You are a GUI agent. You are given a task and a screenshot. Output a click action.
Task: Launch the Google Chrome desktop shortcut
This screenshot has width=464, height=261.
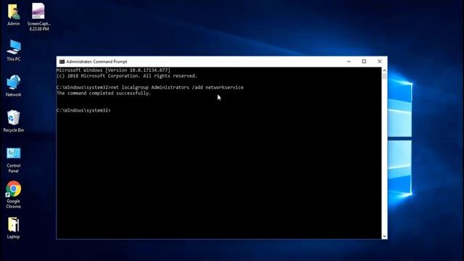click(x=14, y=195)
